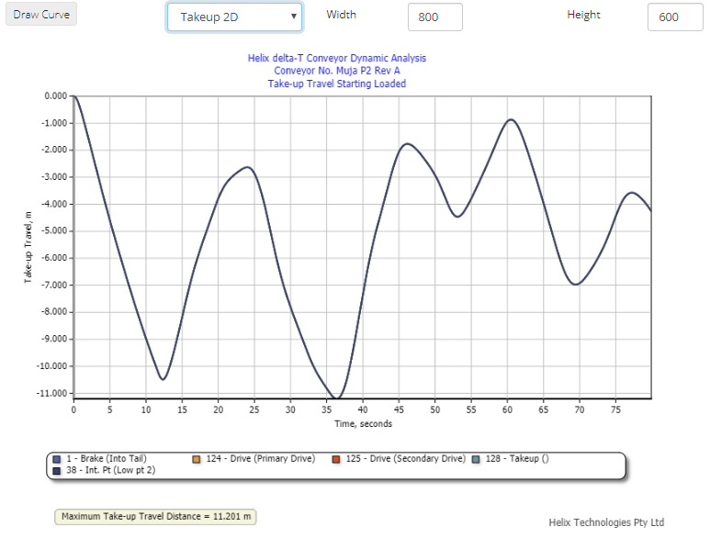The height and width of the screenshot is (538, 710).
Task: Click the 'Take-up Travel, m' vertical axis label
Action: (x=28, y=245)
